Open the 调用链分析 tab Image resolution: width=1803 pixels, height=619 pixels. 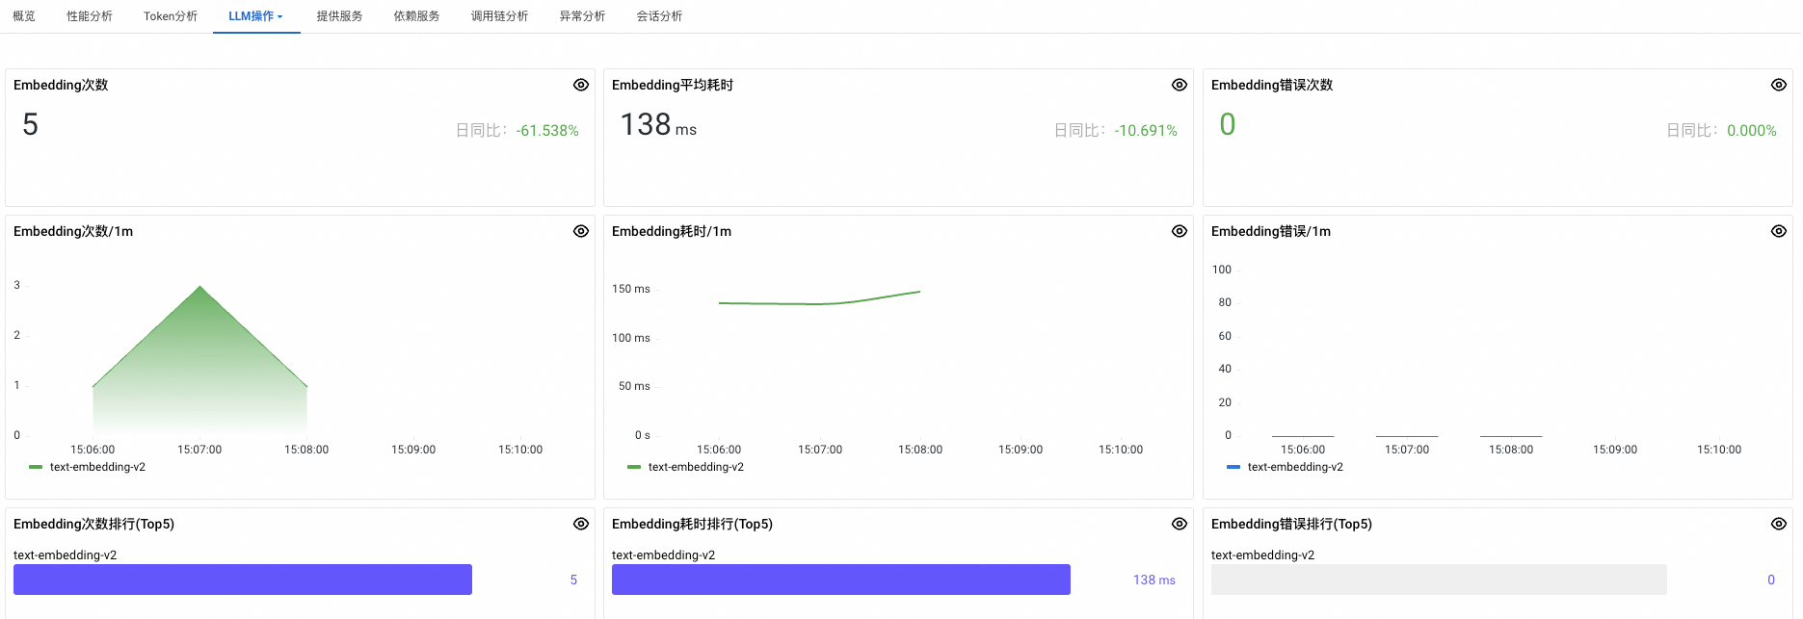point(499,16)
